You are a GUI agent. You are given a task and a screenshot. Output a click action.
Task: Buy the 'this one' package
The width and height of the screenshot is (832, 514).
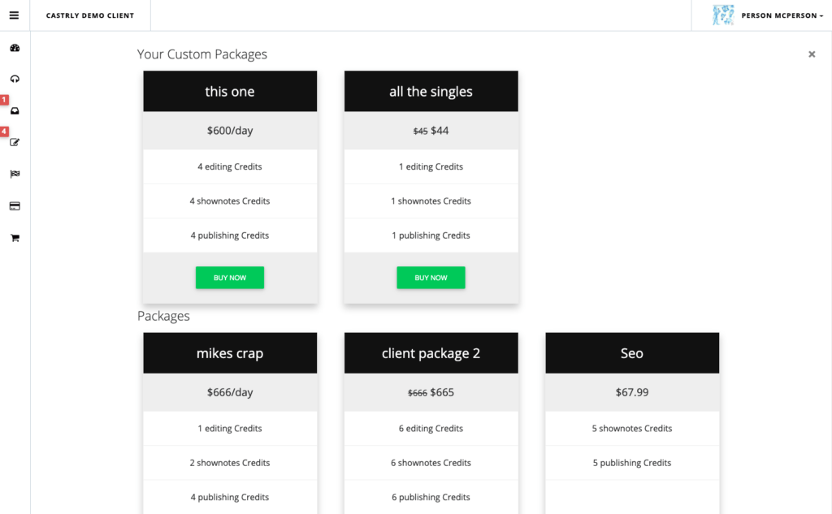[230, 278]
